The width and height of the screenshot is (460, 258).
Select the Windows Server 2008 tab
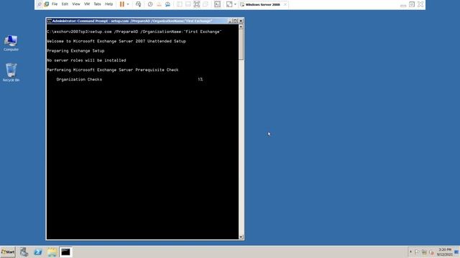(262, 4)
